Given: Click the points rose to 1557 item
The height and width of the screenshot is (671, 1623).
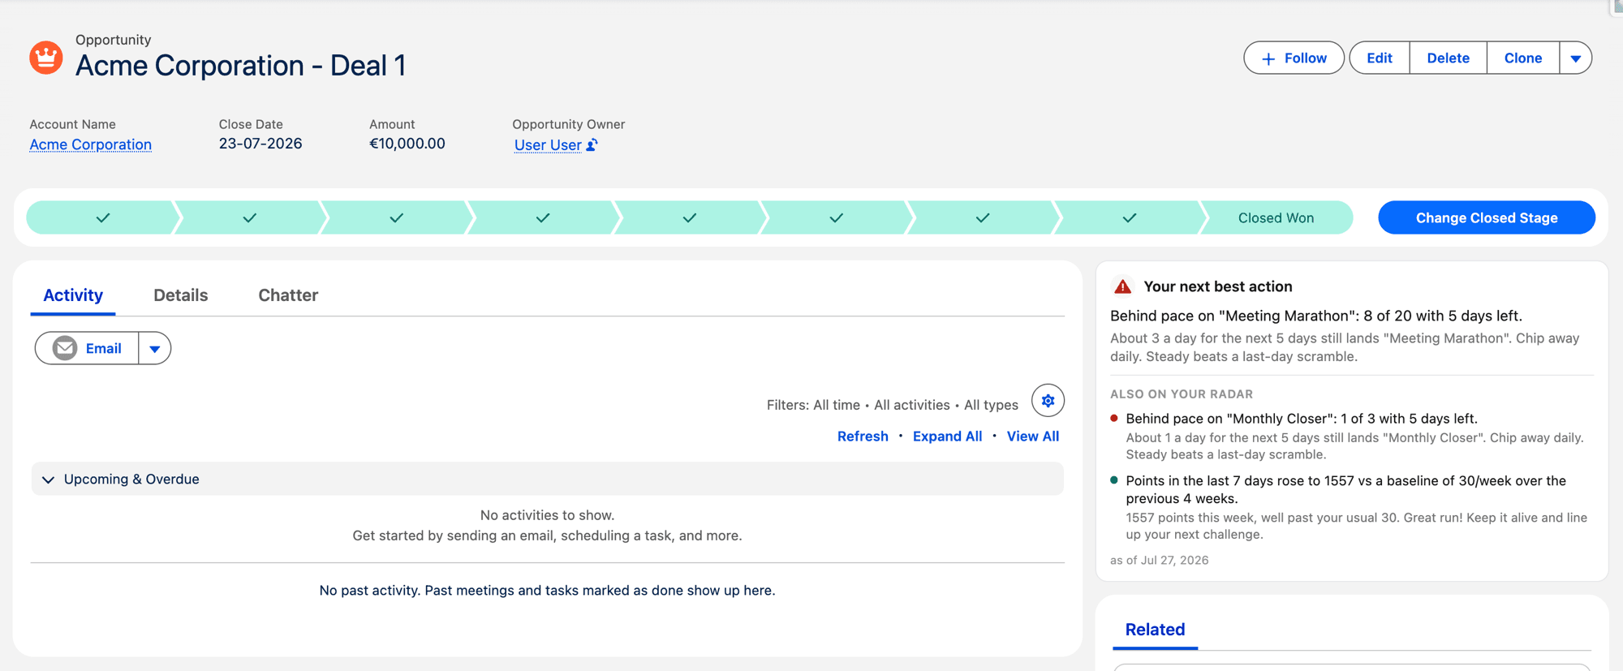Looking at the screenshot, I should pos(1345,489).
